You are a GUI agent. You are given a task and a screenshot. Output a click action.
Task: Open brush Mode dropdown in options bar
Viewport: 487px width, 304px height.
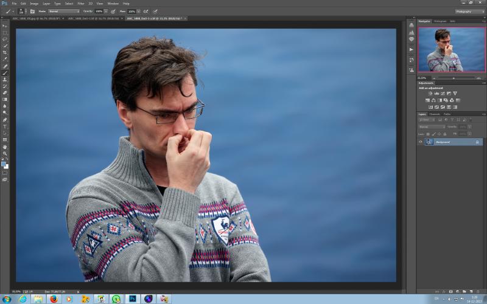[x=64, y=12]
